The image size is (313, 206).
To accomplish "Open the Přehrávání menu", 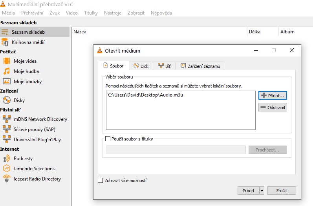I will [32, 13].
